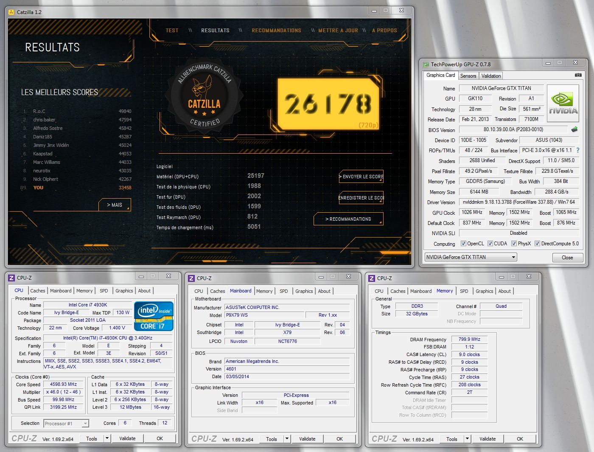Click Driver Version field in GPU-Z

[x=519, y=202]
